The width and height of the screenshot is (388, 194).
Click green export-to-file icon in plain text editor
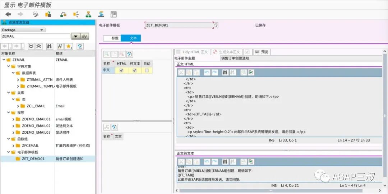tap(251, 162)
